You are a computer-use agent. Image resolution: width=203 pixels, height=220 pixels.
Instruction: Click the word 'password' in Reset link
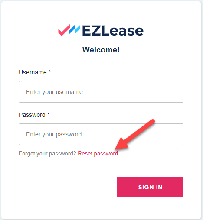click(106, 154)
